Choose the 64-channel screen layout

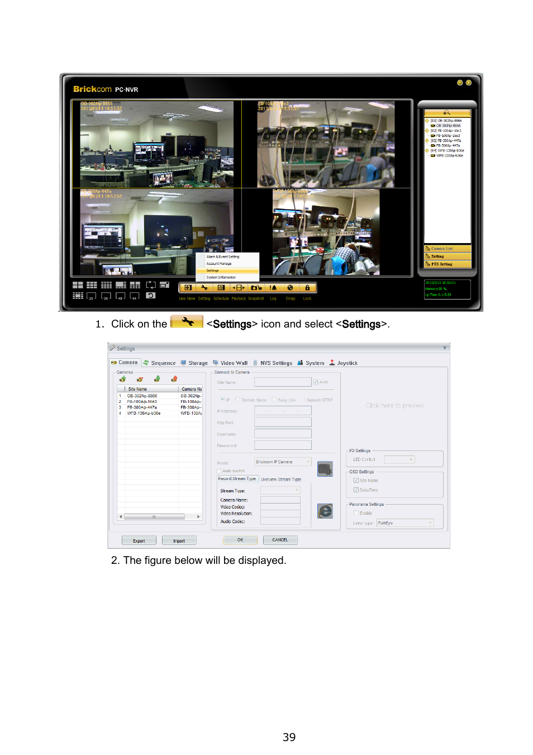[135, 296]
